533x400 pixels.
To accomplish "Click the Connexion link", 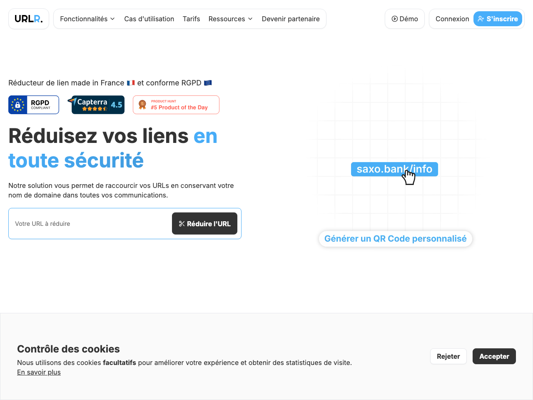I will point(452,18).
